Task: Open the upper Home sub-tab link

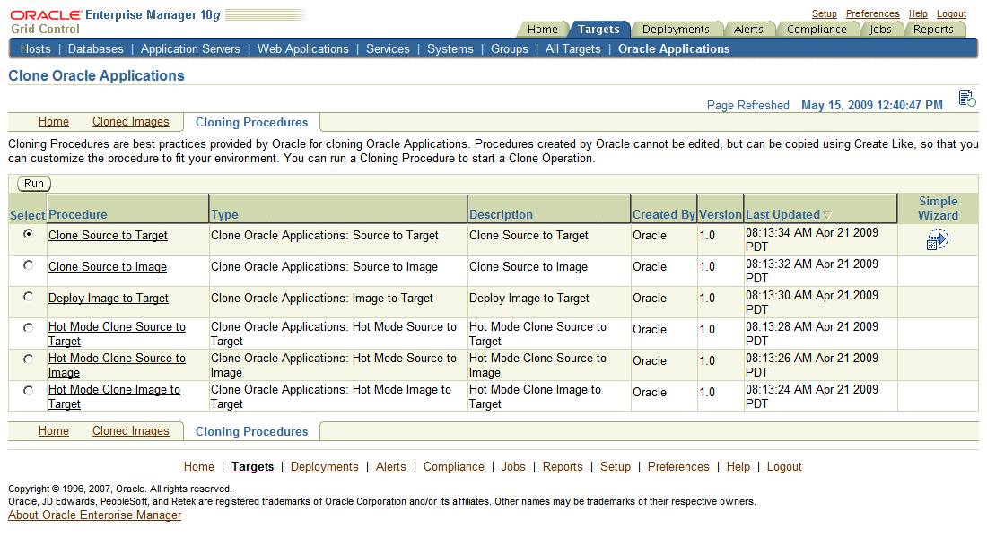Action: click(x=54, y=121)
